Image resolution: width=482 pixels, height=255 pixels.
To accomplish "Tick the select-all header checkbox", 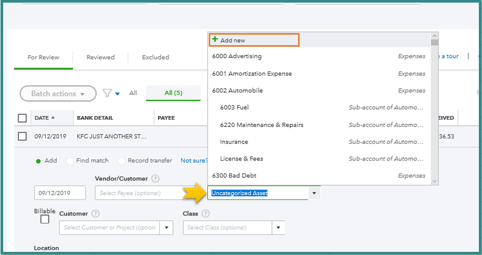I will point(22,118).
